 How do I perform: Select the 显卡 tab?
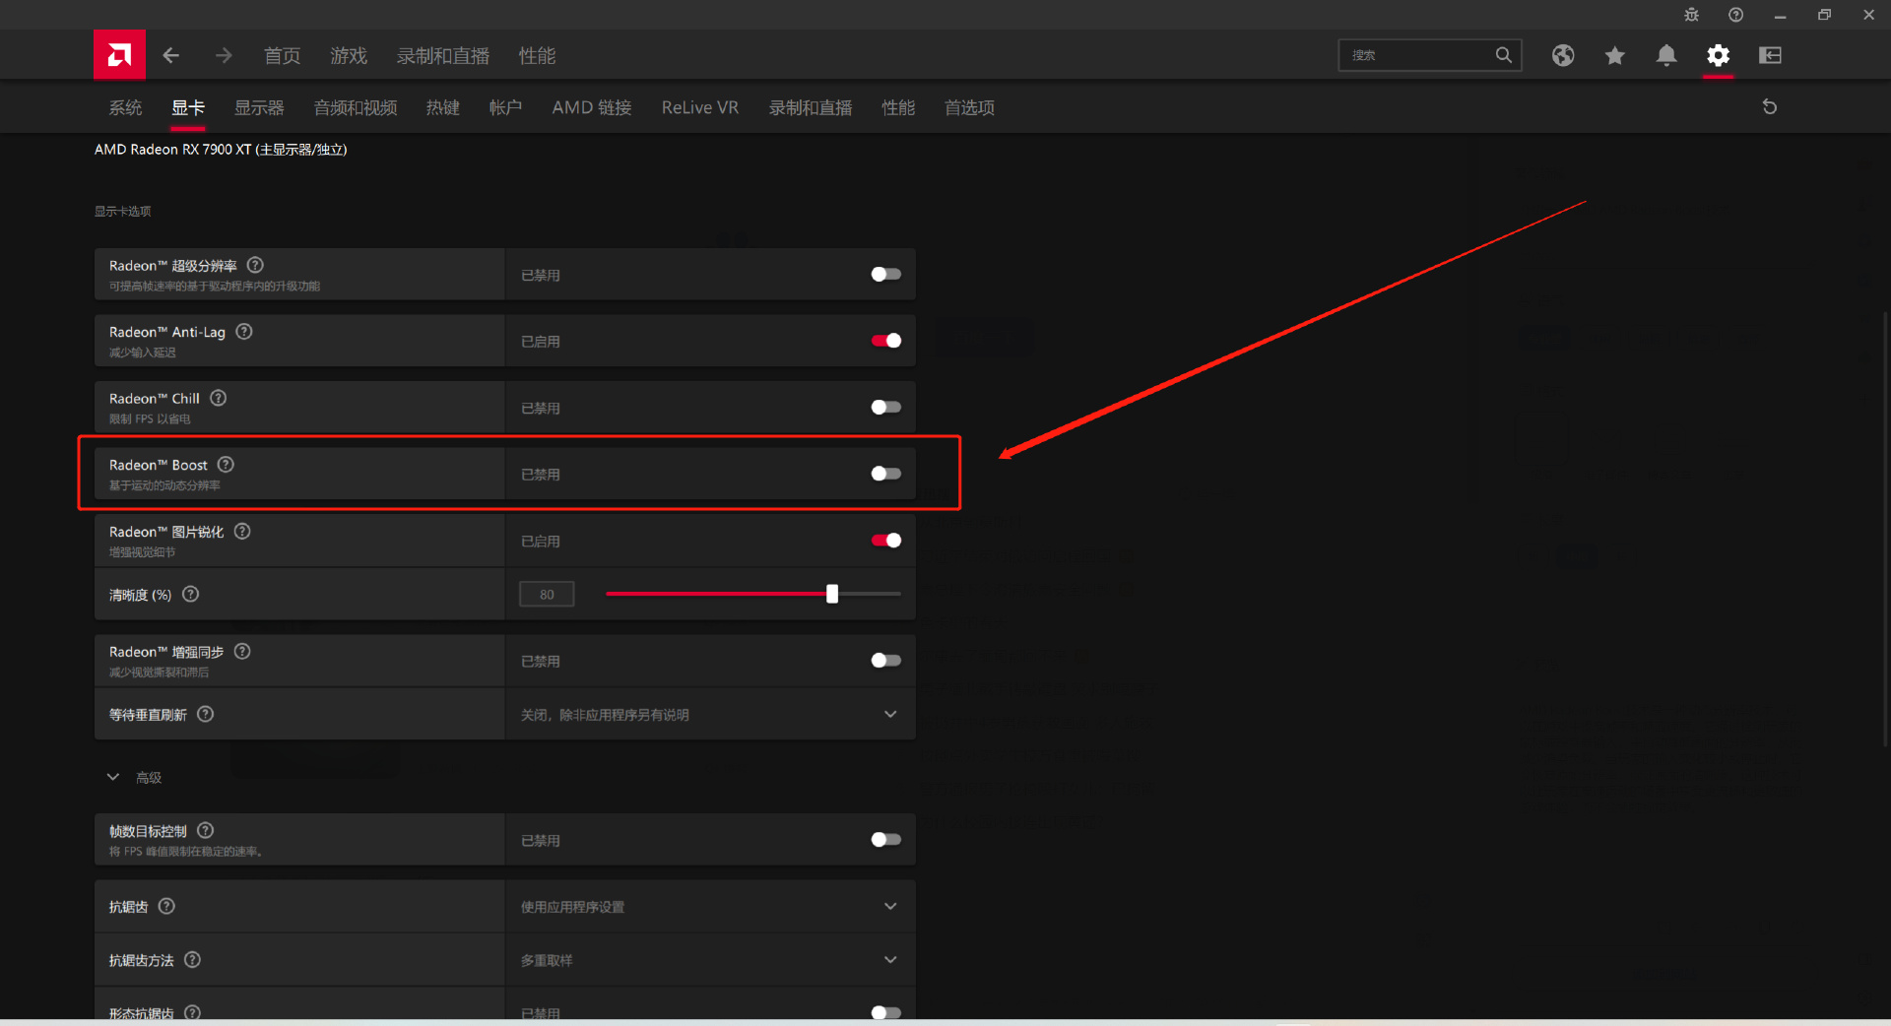pyautogui.click(x=188, y=107)
